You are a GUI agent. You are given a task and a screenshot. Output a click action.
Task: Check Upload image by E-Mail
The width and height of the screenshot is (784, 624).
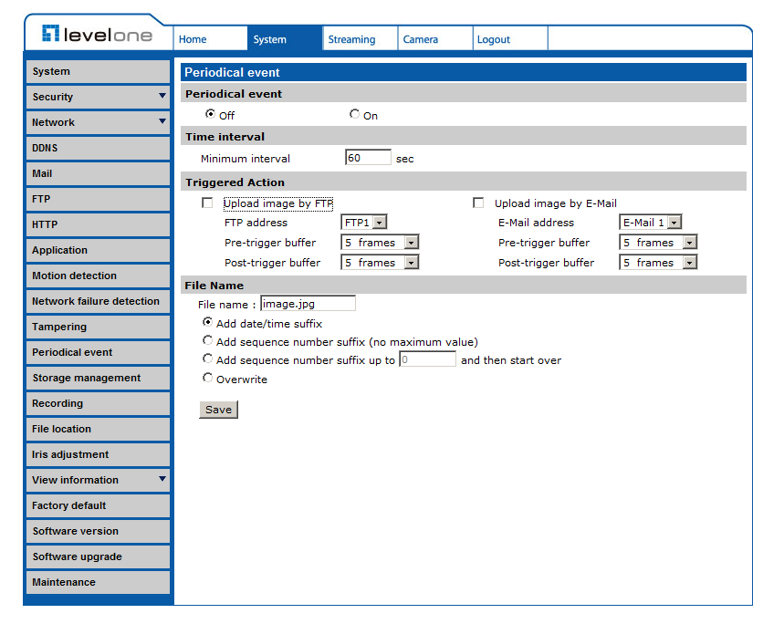coord(478,203)
